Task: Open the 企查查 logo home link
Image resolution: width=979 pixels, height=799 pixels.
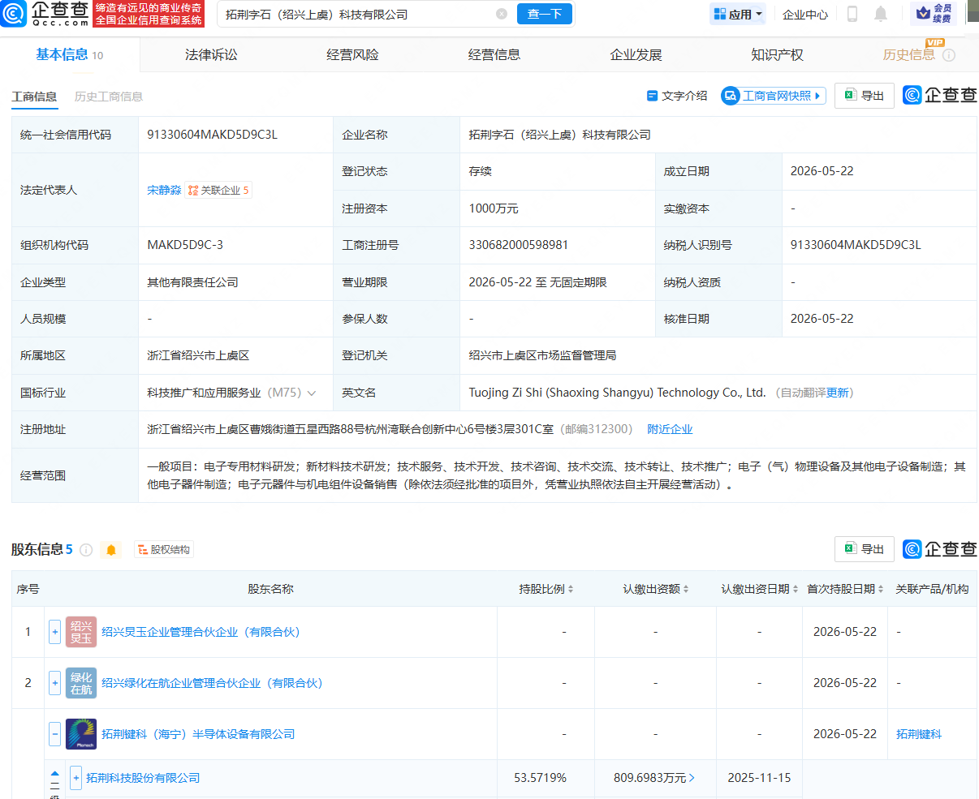Action: (x=45, y=14)
